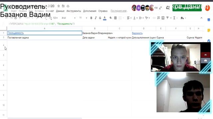Open vertical align dropdown
The width and height of the screenshot is (213, 119).
135,18
